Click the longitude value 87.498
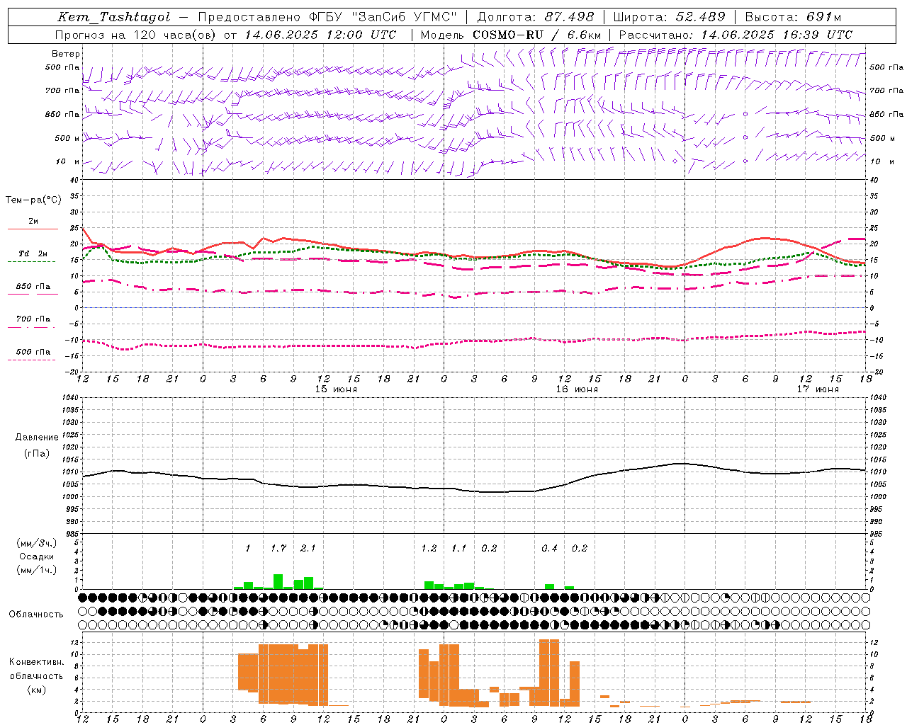Screen dimensions: 907x725 pos(569,17)
